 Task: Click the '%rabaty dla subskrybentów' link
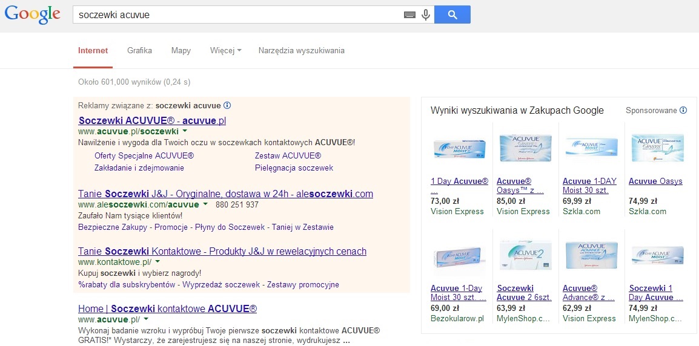127,284
